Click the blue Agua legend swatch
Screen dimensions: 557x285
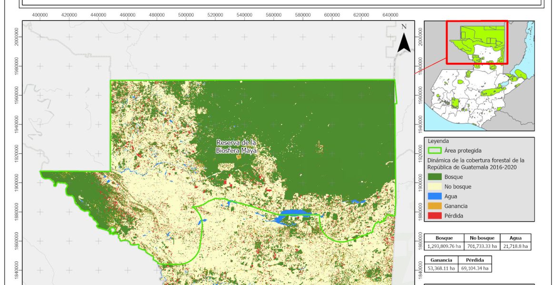pyautogui.click(x=434, y=196)
